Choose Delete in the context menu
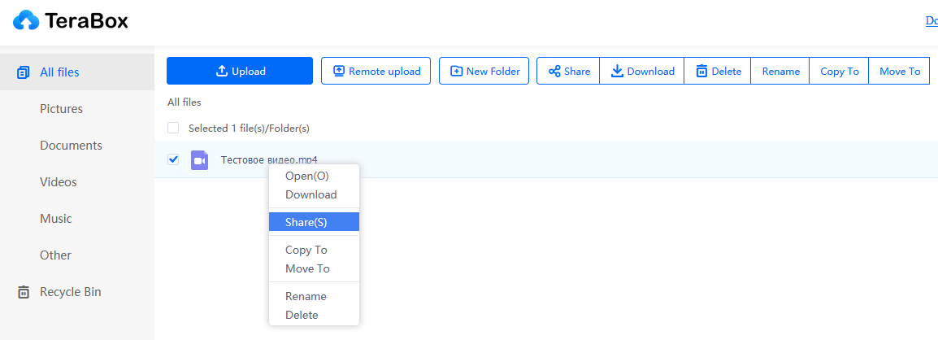 (302, 315)
